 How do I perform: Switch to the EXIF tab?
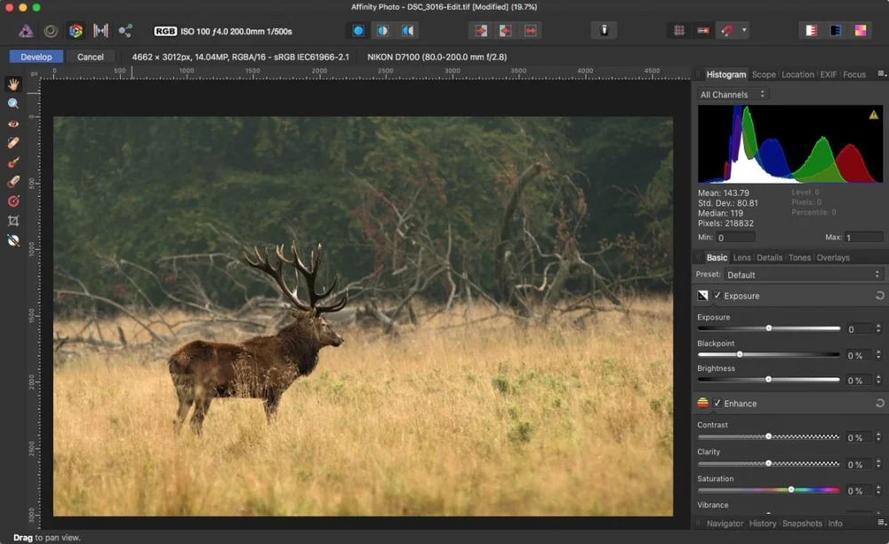[828, 75]
